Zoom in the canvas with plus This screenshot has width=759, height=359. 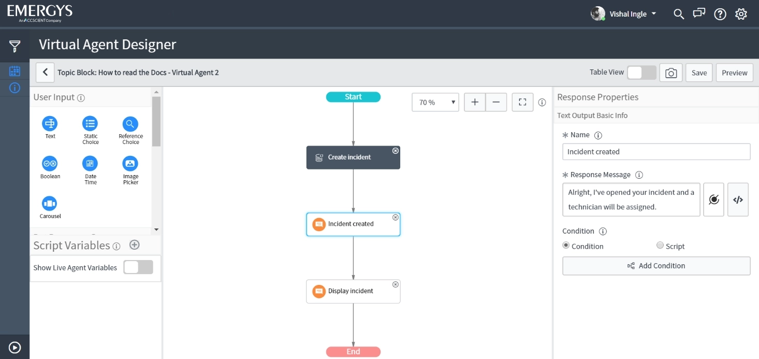point(475,102)
